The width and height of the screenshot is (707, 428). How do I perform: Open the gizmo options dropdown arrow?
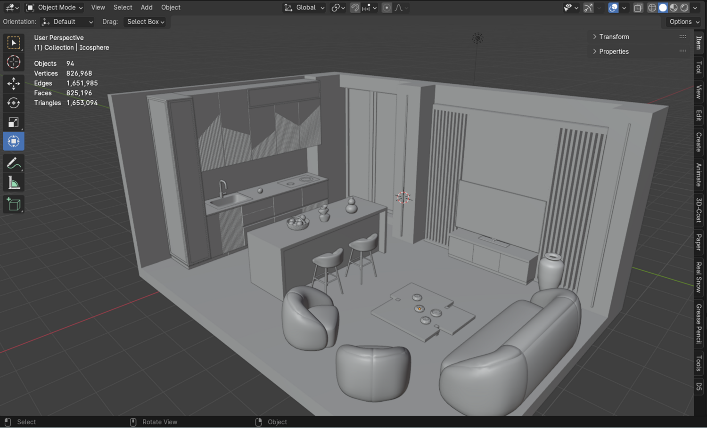tap(599, 8)
